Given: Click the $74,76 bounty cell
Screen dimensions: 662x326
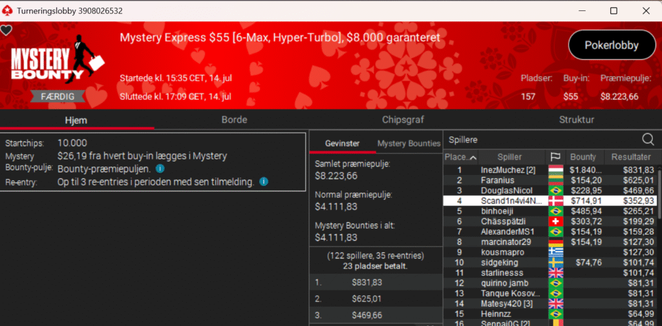Looking at the screenshot, I should pyautogui.click(x=588, y=263).
